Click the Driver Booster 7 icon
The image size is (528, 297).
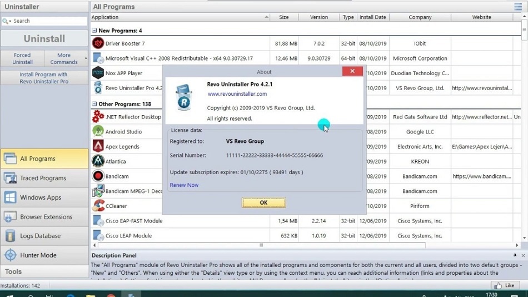[98, 43]
